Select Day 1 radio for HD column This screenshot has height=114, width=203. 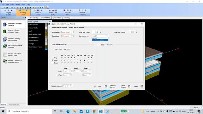tap(92, 58)
